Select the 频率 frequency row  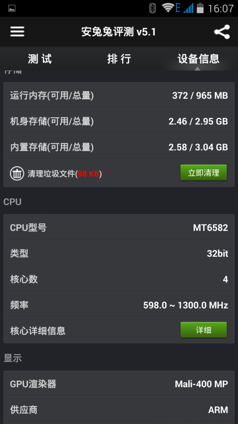[119, 304]
